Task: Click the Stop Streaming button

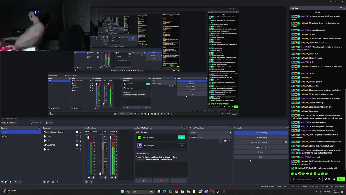Action: coord(261,133)
